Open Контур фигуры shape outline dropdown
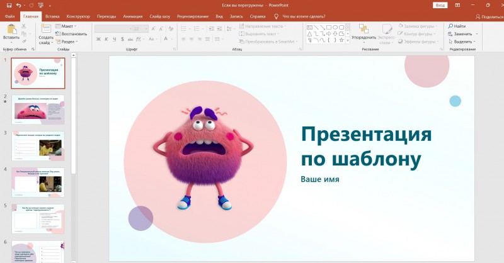 pos(416,34)
